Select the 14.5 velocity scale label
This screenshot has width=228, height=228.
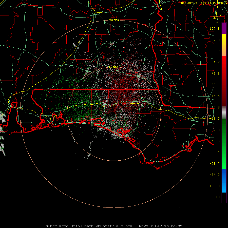216,96
